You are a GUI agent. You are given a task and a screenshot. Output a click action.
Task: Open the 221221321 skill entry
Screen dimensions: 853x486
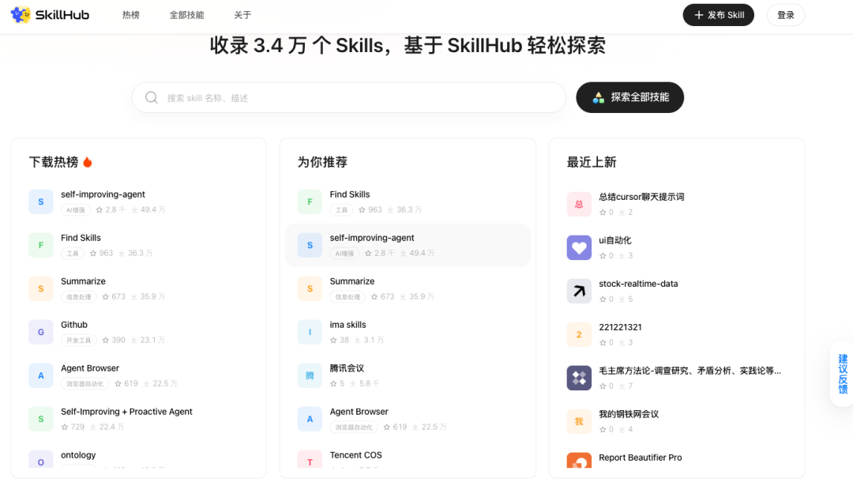(x=620, y=328)
